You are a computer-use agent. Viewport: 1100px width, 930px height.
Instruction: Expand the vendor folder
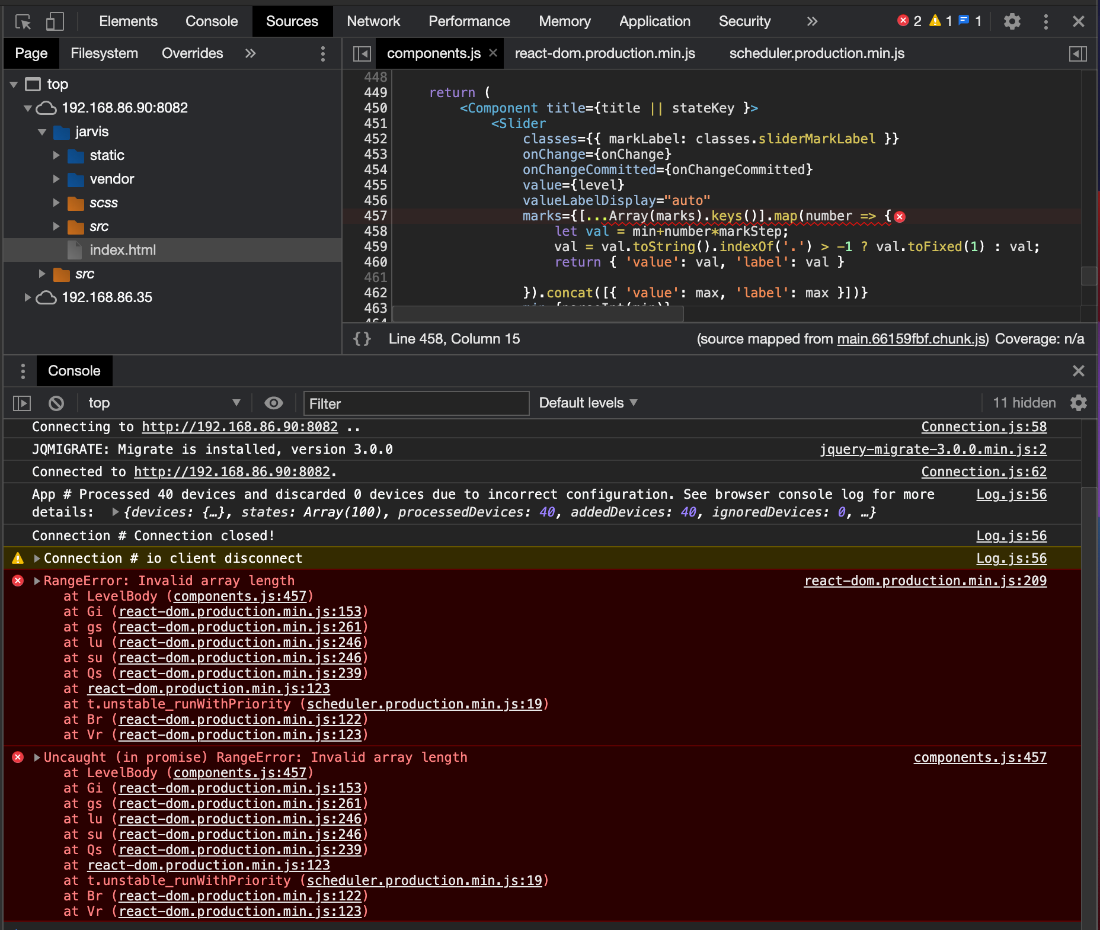56,179
